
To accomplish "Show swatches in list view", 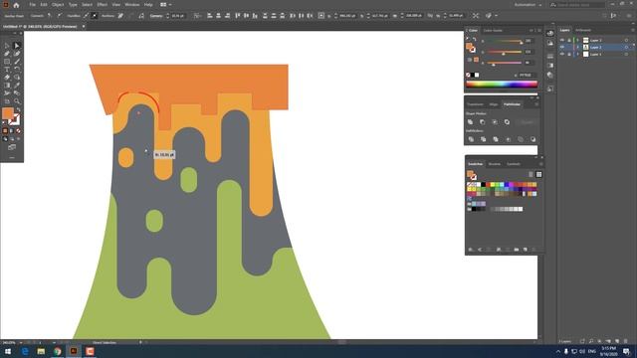I will coord(531,175).
